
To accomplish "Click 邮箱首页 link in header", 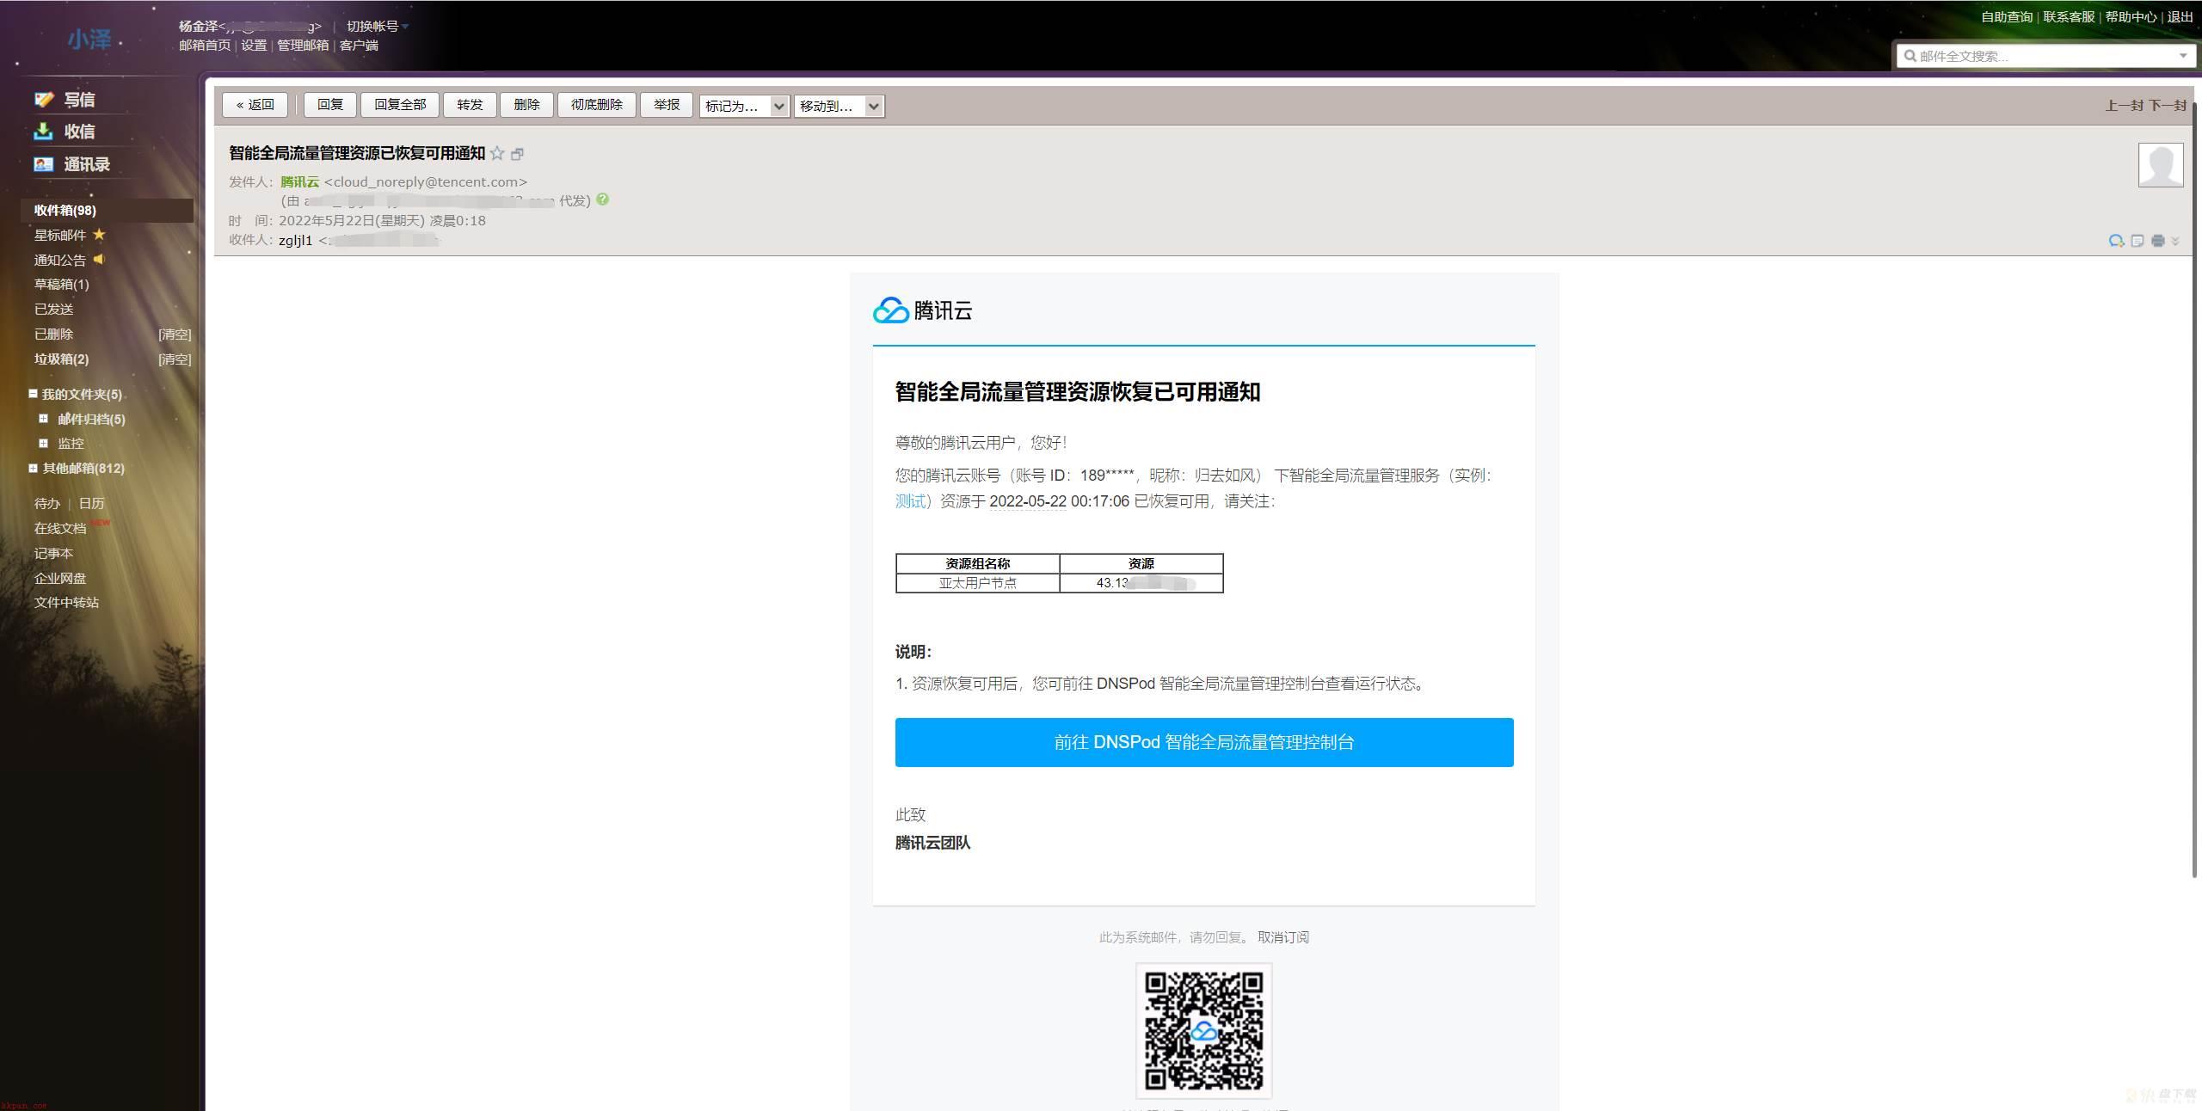I will pyautogui.click(x=205, y=46).
